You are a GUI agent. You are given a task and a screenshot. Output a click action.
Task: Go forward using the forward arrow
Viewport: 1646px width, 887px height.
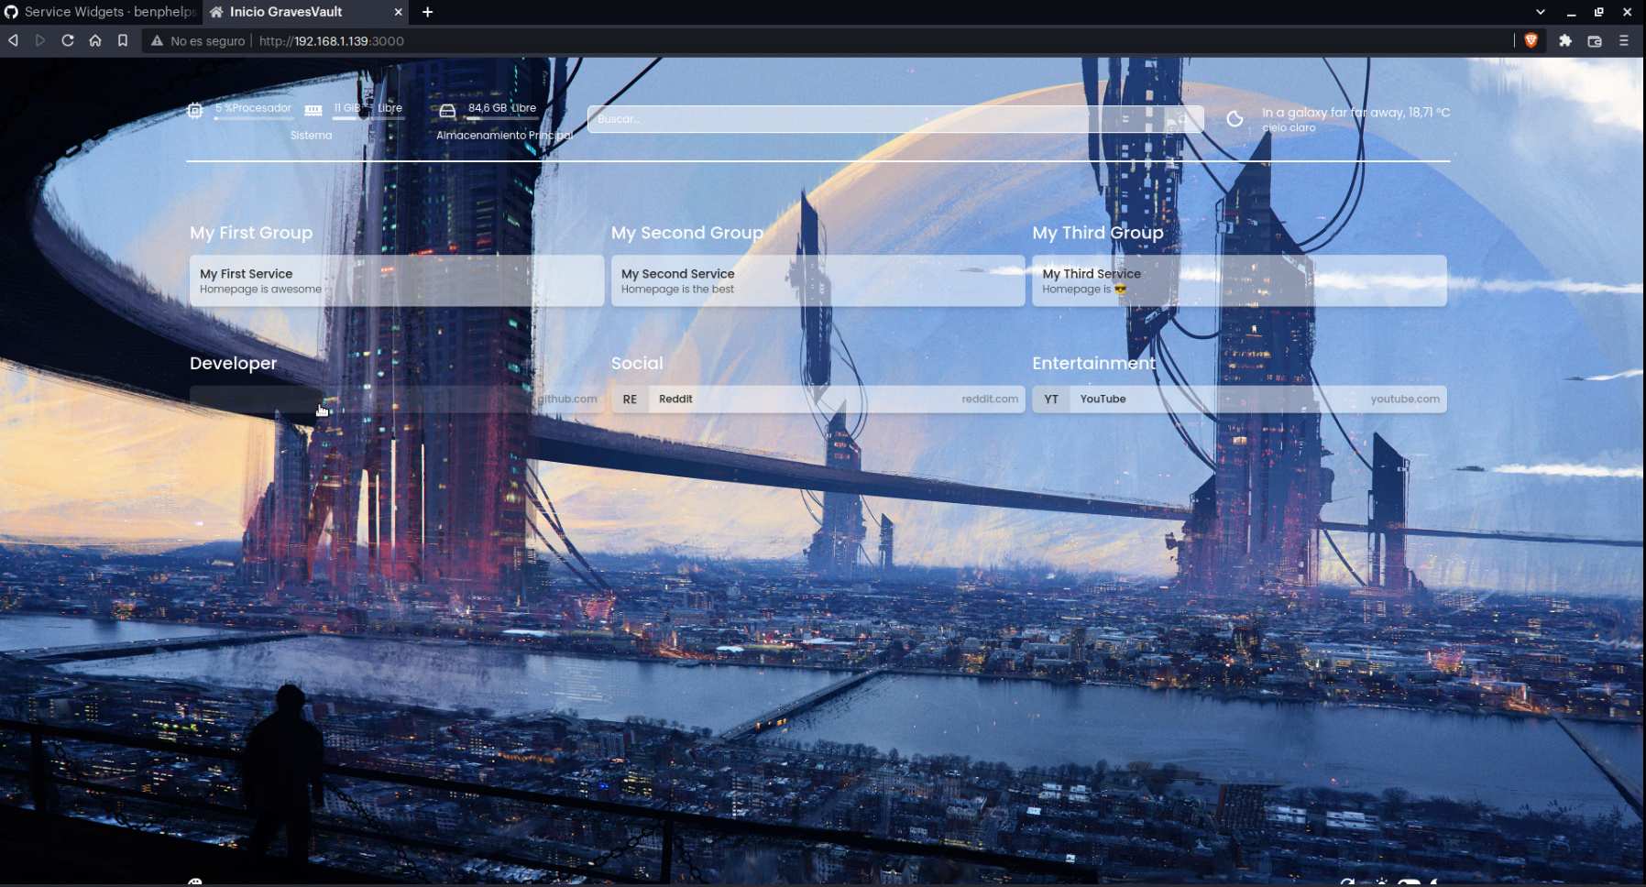pyautogui.click(x=40, y=40)
